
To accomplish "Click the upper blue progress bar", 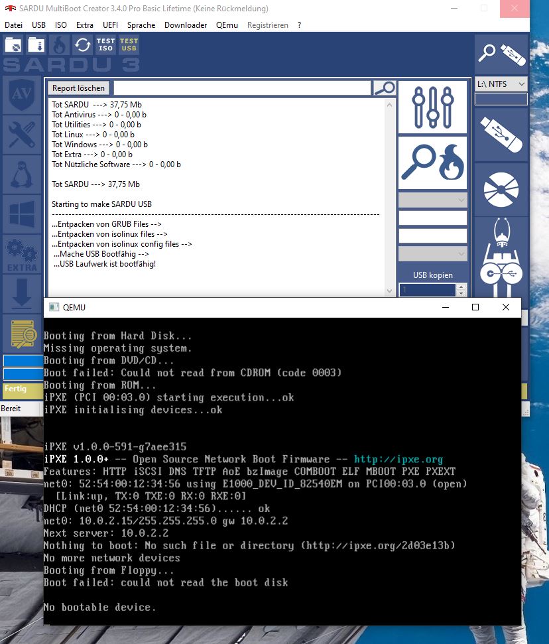I will click(23, 361).
